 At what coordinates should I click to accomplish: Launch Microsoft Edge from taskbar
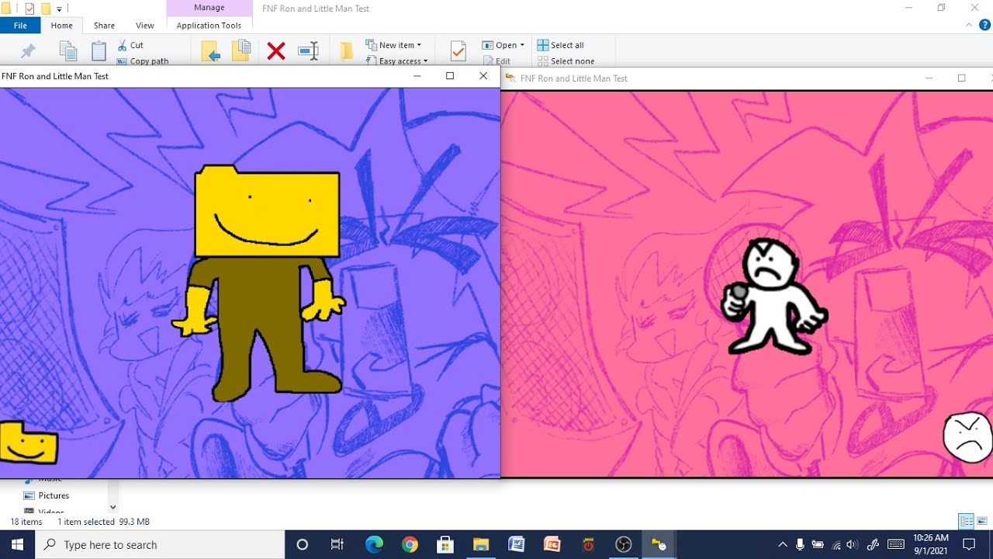click(374, 544)
